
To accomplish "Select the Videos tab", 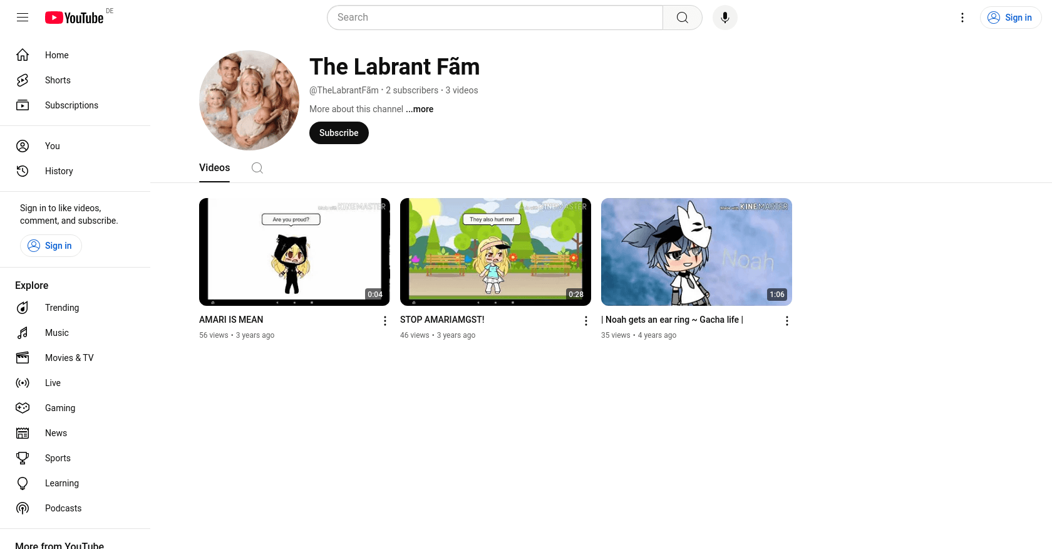I will click(x=214, y=168).
